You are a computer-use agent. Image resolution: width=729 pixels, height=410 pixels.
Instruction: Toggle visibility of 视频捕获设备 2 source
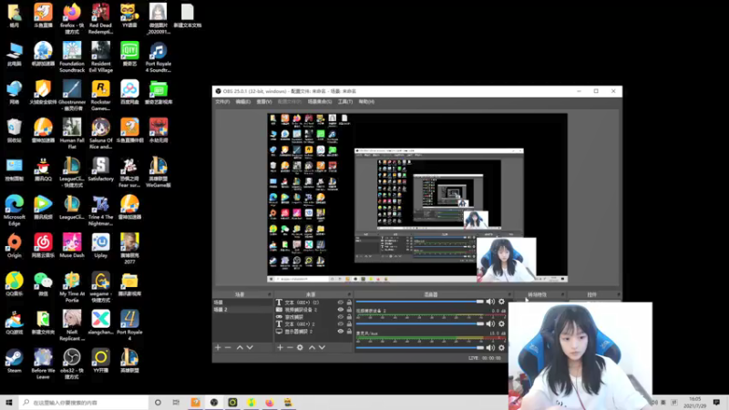[340, 310]
